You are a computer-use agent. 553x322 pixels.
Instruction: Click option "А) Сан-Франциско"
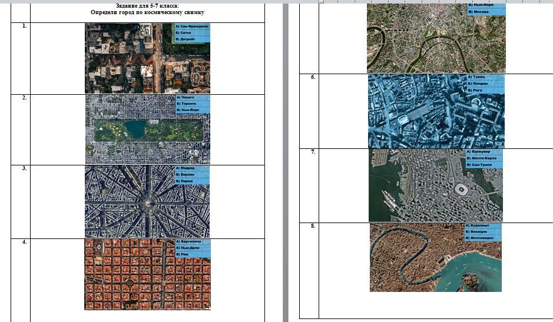pyautogui.click(x=192, y=26)
